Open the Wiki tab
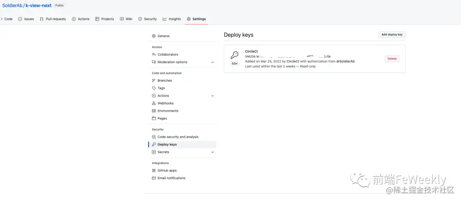This screenshot has height=201, width=461. (x=126, y=19)
